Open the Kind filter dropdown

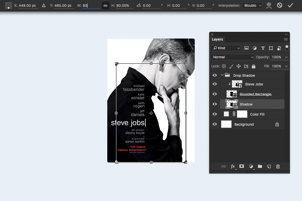[x=226, y=48]
